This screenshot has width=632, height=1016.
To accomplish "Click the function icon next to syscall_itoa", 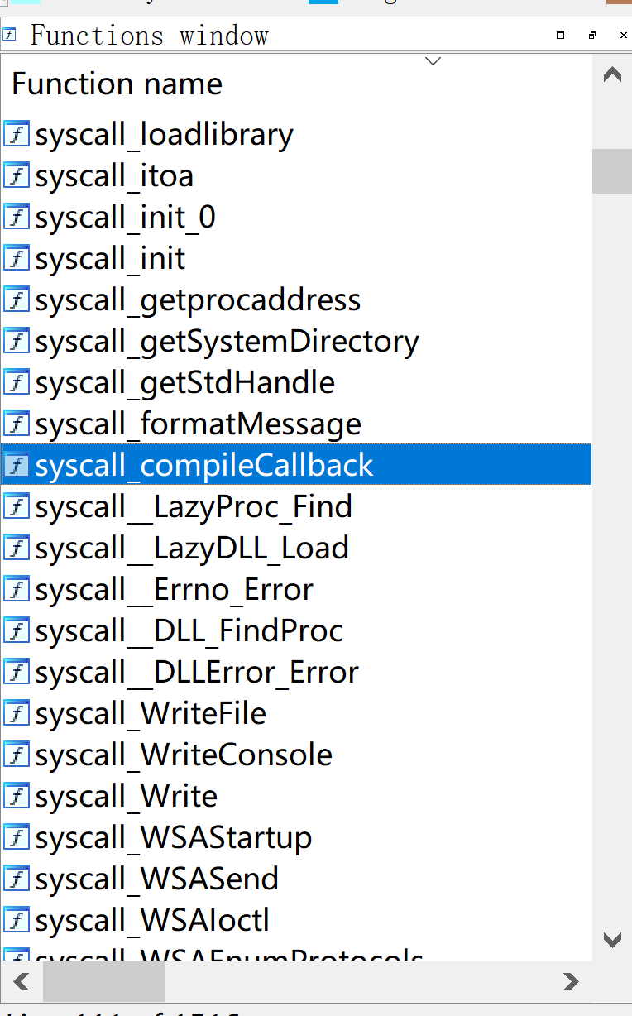I will (x=17, y=175).
